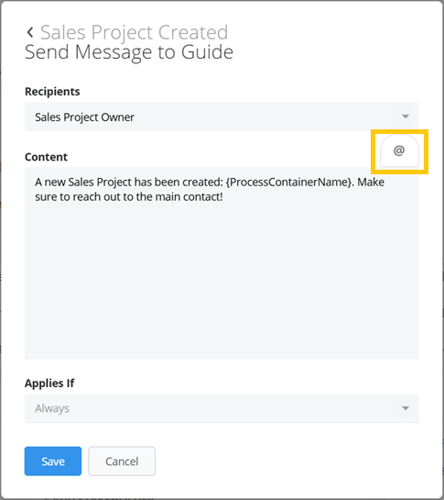
Task: Return to Sales Project Created breadcrumb
Action: 134,32
